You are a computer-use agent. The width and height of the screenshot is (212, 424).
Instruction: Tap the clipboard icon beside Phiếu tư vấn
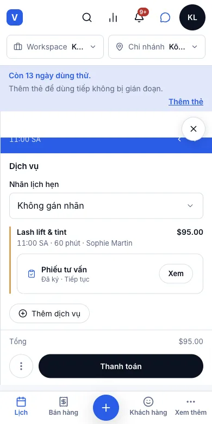tap(32, 273)
